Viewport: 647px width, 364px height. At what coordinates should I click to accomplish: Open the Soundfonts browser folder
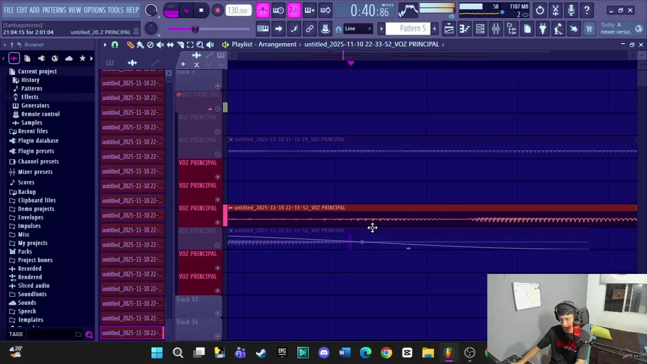pyautogui.click(x=32, y=294)
